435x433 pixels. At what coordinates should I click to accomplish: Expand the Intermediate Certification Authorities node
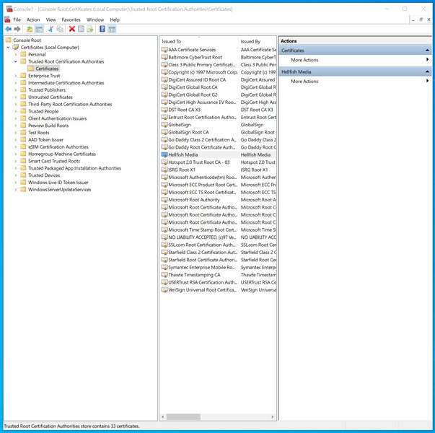[16, 83]
